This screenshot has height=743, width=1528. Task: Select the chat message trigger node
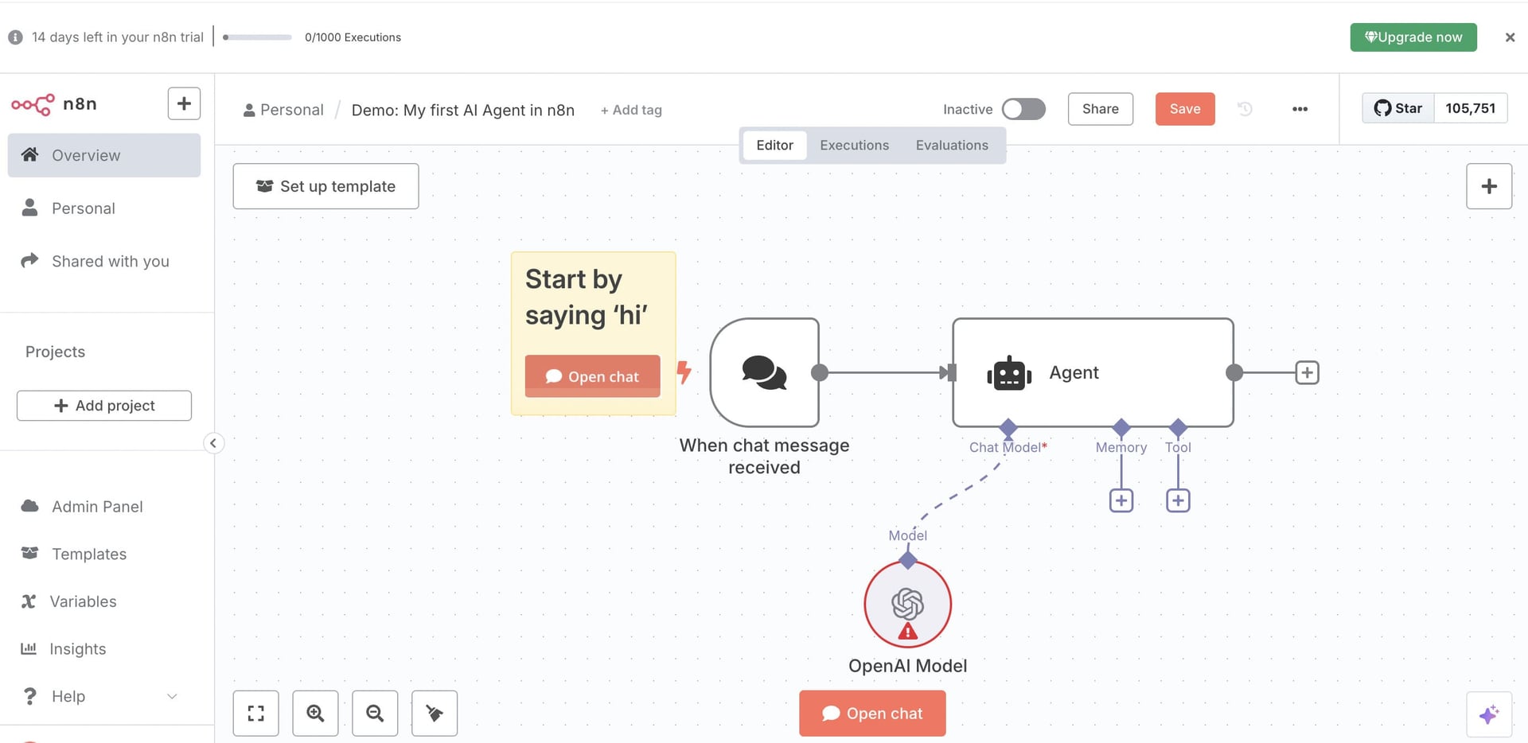click(764, 372)
